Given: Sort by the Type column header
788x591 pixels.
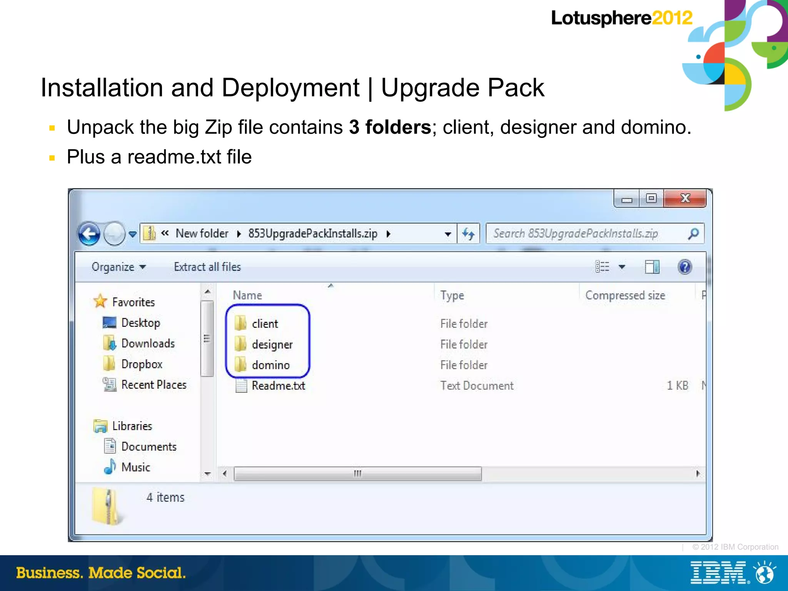Looking at the screenshot, I should point(452,295).
